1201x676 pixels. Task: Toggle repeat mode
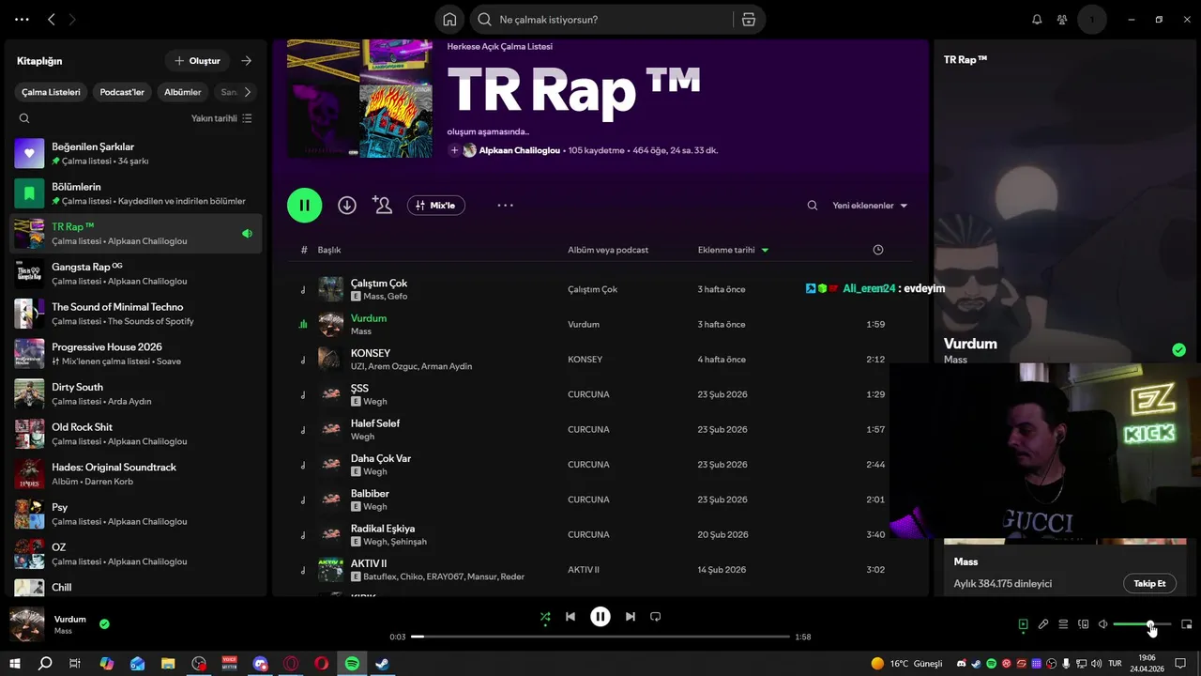pos(656,617)
